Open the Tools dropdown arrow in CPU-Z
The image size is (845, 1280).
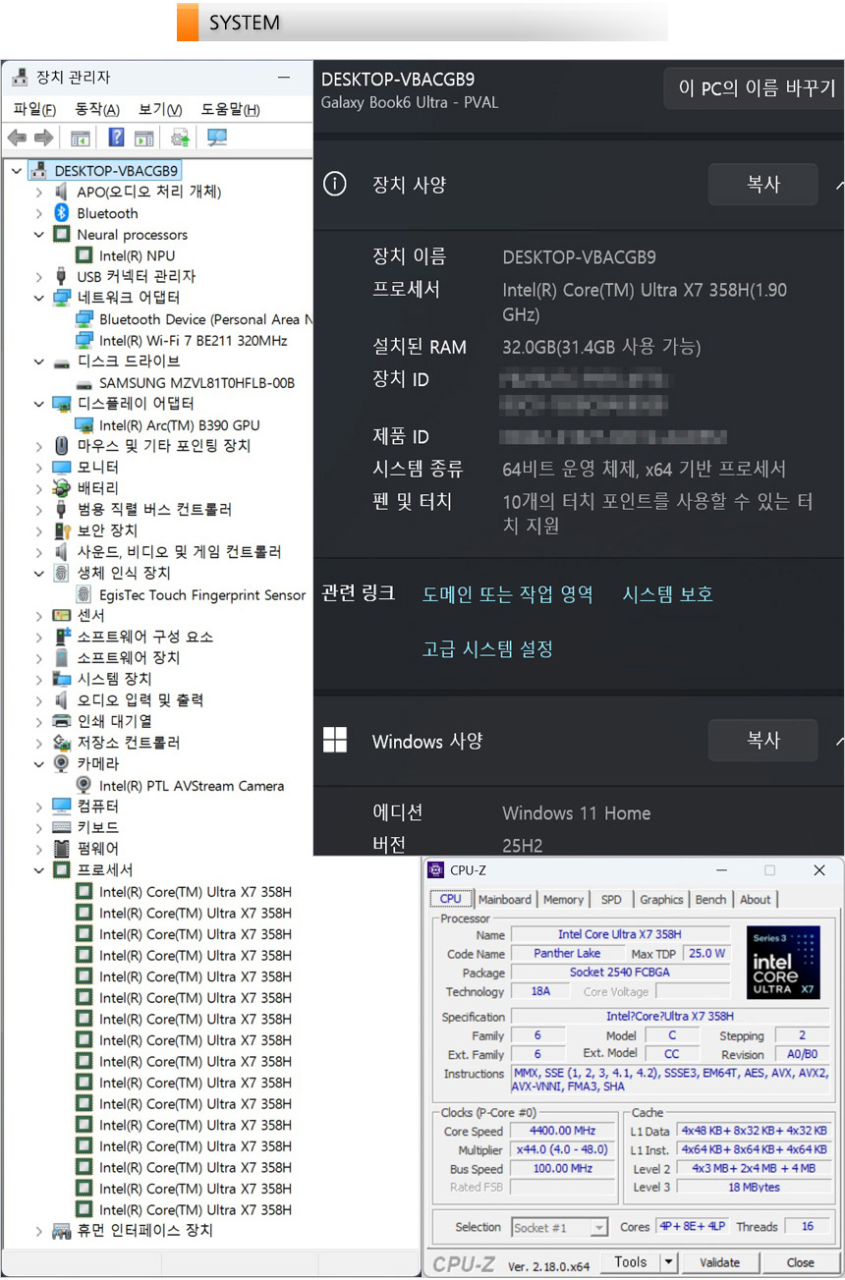click(x=668, y=1262)
